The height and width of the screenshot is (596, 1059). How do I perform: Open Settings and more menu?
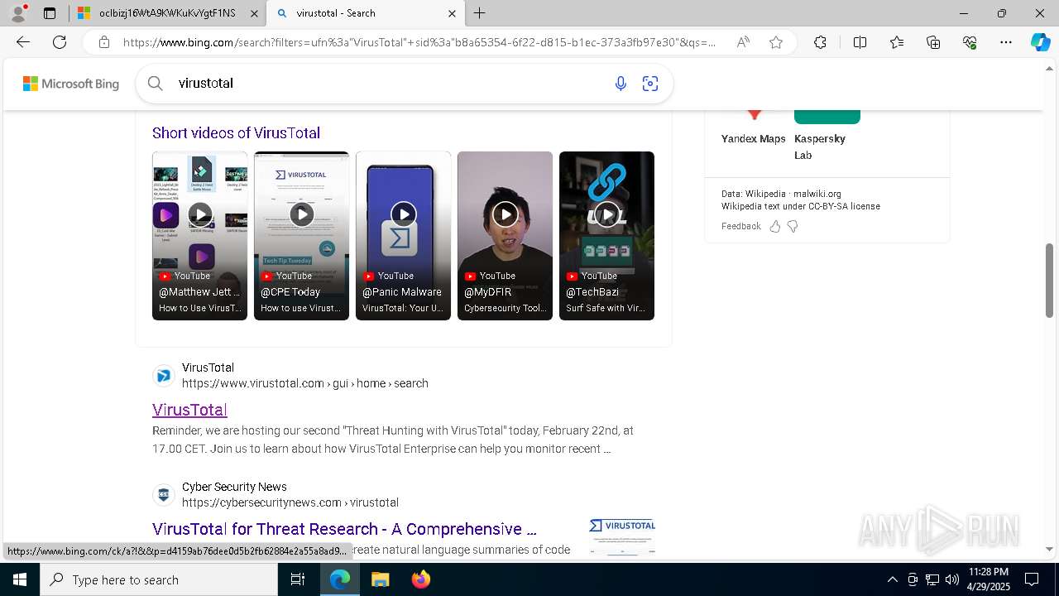1006,42
